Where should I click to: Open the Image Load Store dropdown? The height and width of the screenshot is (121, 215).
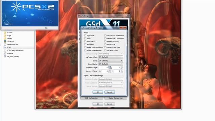111,83
